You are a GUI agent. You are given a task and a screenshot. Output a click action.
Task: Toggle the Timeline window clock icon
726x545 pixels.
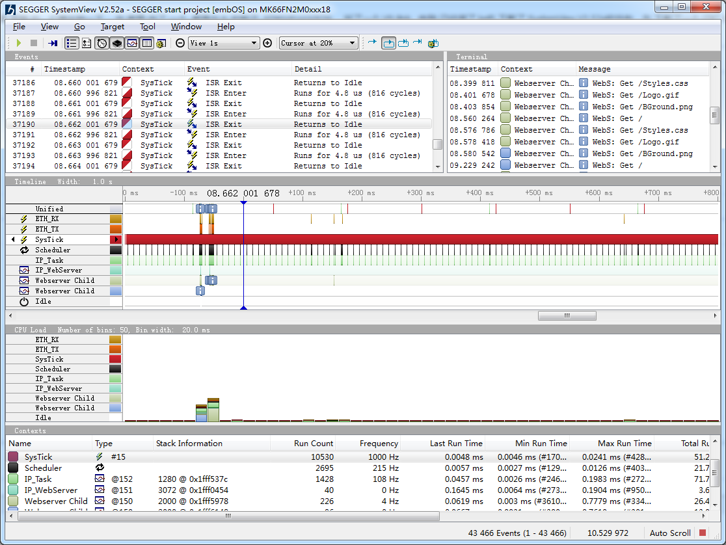coord(102,43)
